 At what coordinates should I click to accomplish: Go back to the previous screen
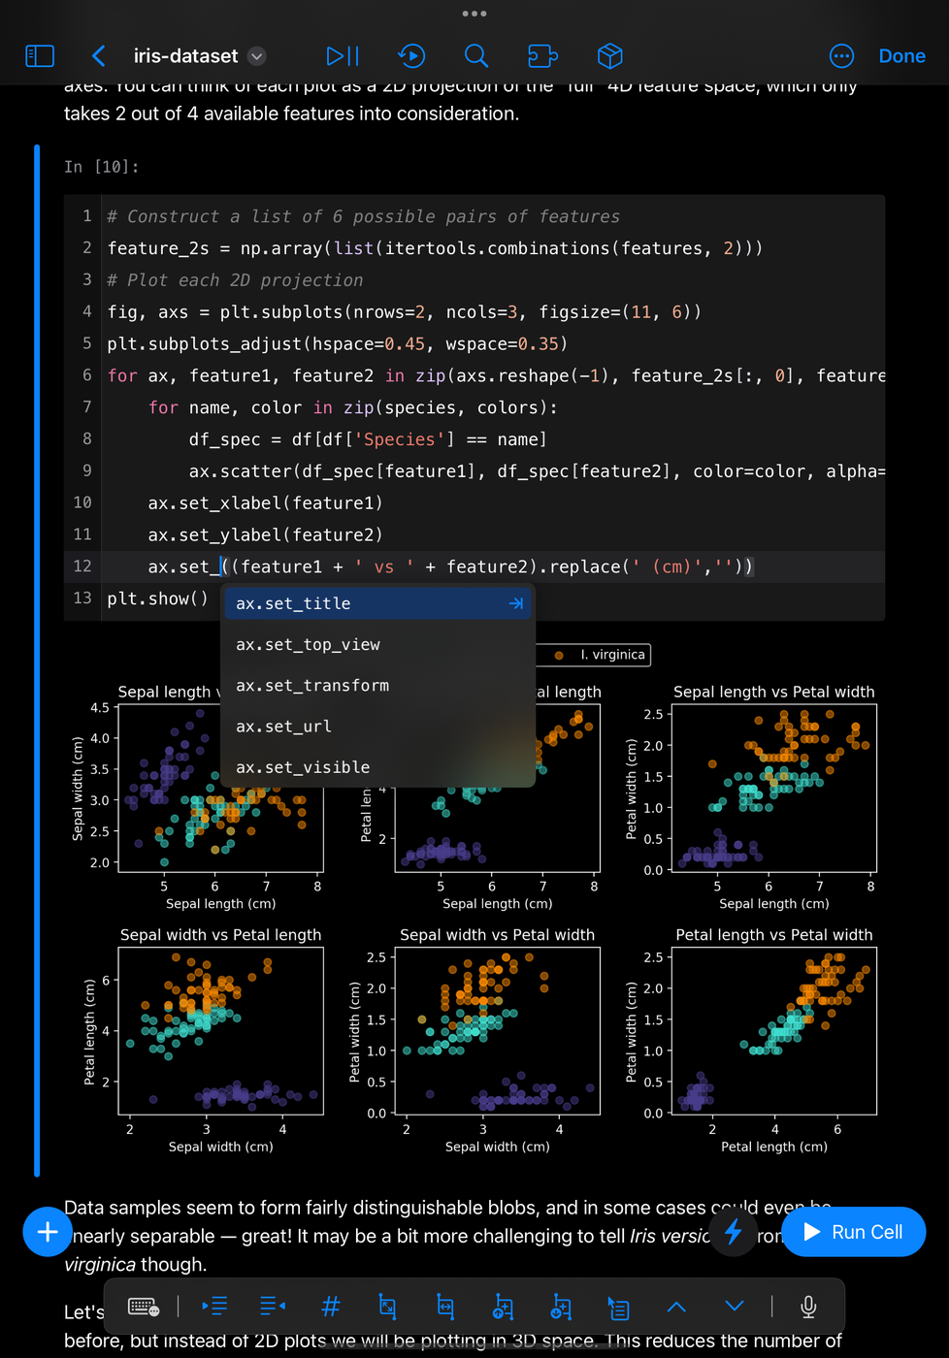(98, 56)
